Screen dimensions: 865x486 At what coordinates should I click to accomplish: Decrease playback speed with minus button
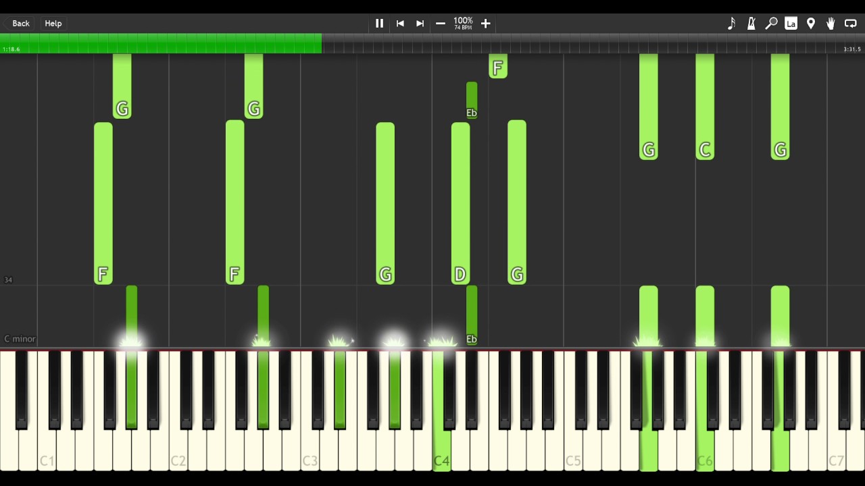pos(441,23)
